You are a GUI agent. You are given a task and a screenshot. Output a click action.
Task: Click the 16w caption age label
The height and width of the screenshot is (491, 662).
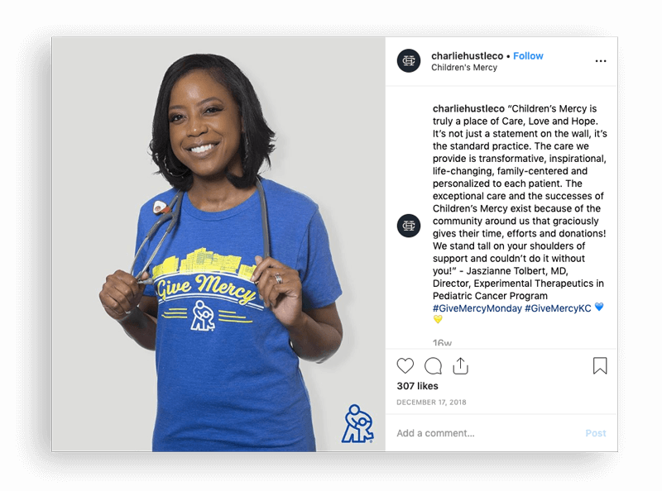442,343
